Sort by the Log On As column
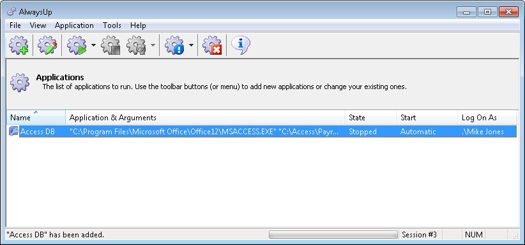Screen dimensions: 525x245 (487, 118)
